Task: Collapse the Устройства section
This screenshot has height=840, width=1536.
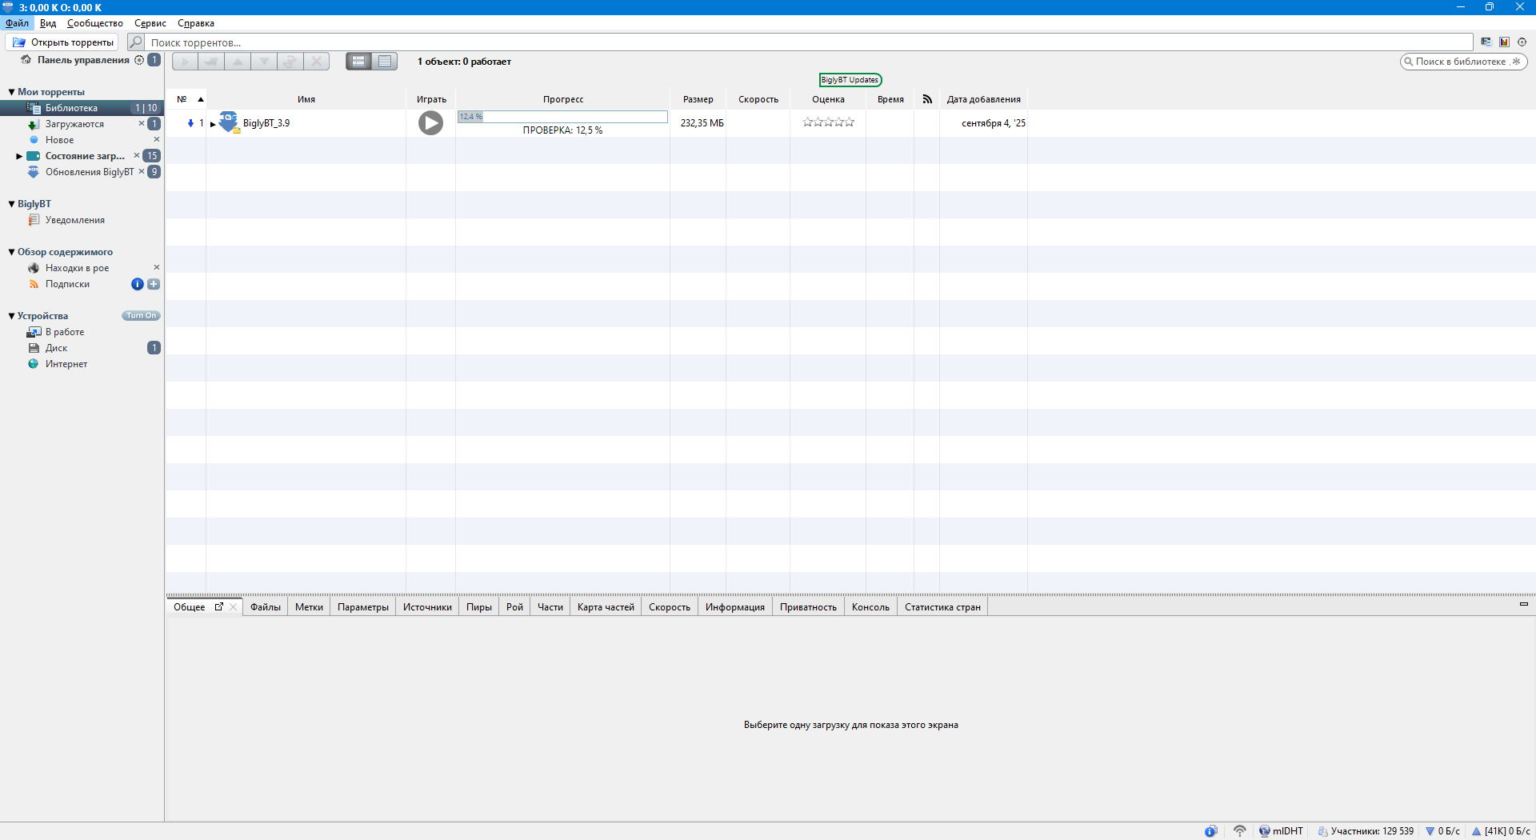Action: pos(11,316)
